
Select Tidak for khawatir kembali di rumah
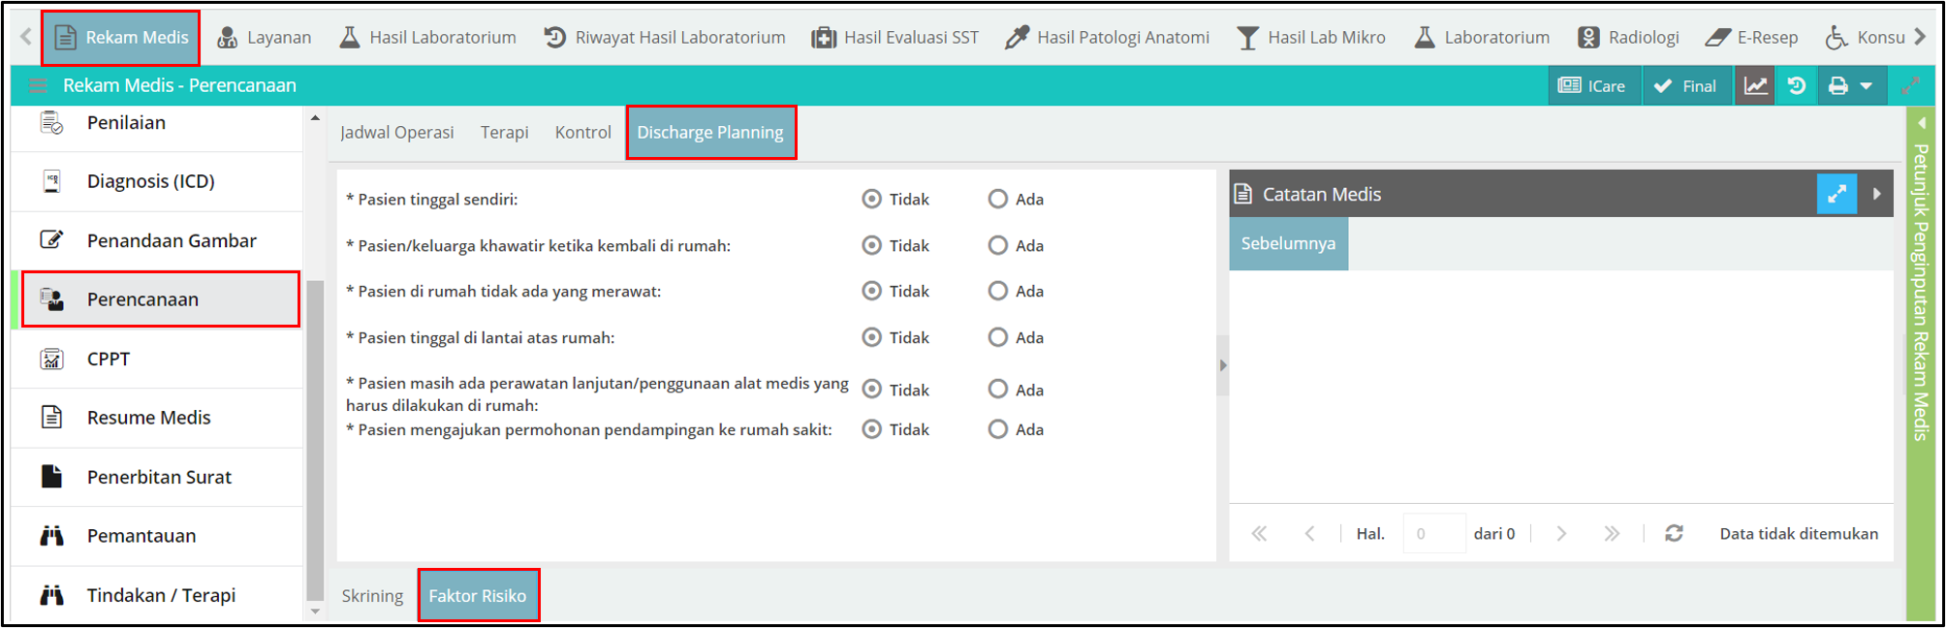[x=872, y=246]
